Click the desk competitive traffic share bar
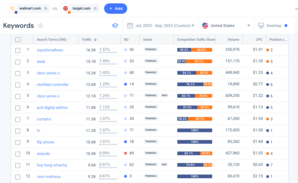Image resolution: width=298 pixels, height=183 pixels. pyautogui.click(x=194, y=61)
